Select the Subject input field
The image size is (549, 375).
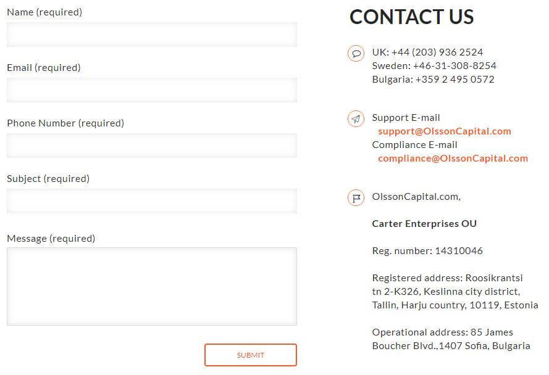[x=152, y=201]
